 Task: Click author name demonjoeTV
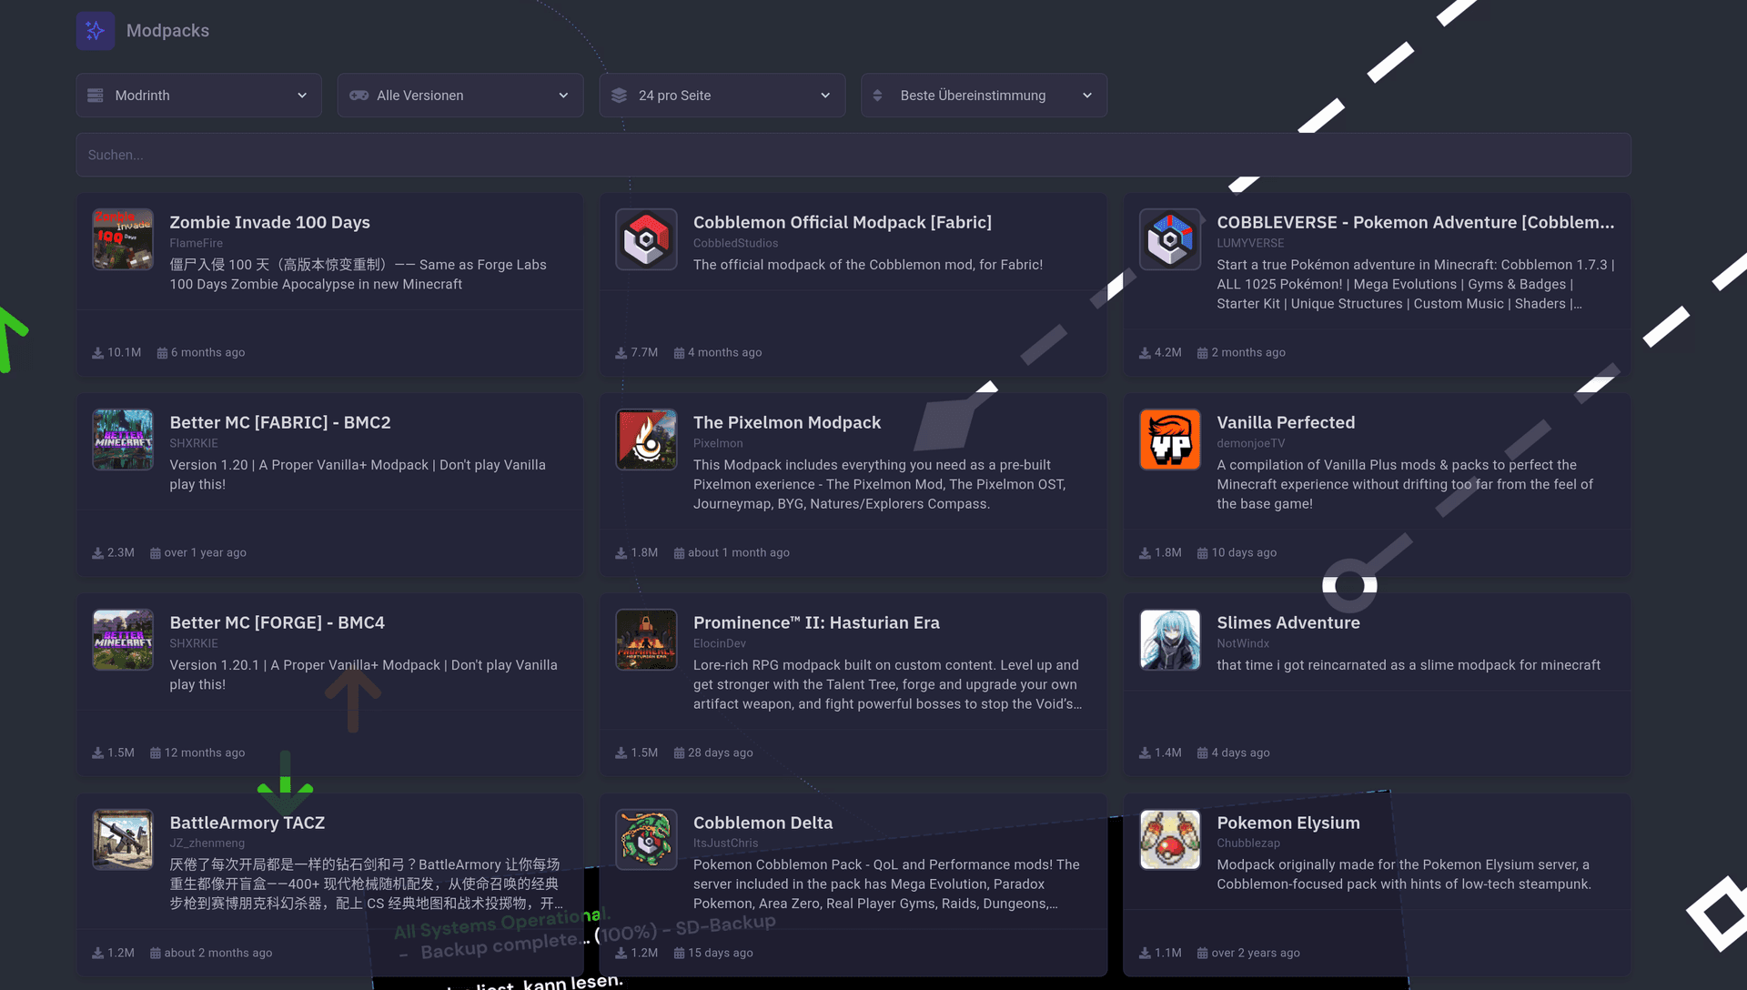(1251, 443)
